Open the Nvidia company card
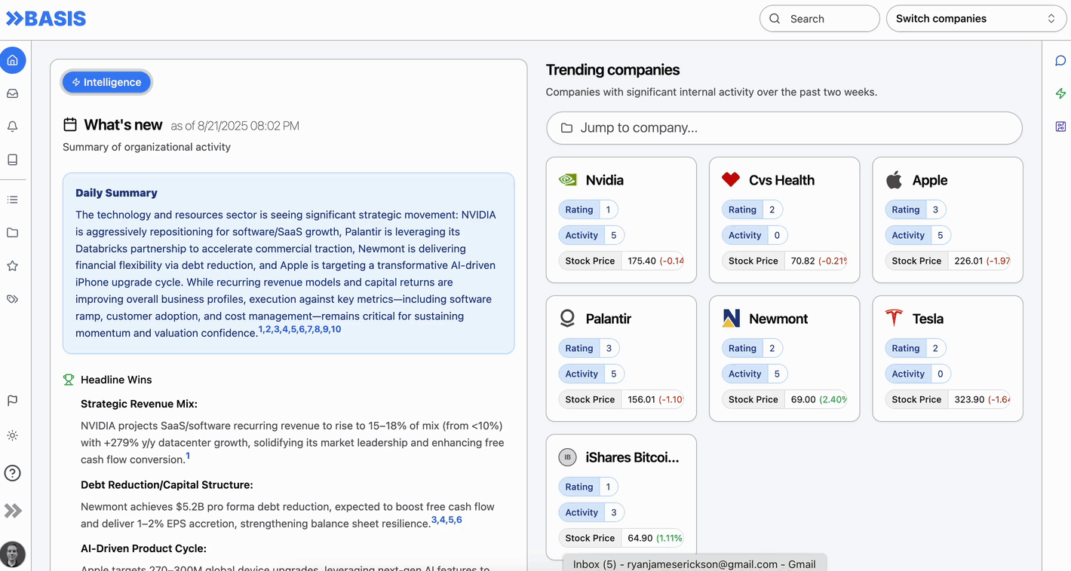The image size is (1071, 571). 621,180
